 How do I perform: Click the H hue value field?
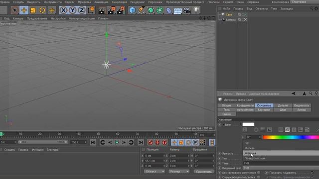pyautogui.click(x=253, y=137)
